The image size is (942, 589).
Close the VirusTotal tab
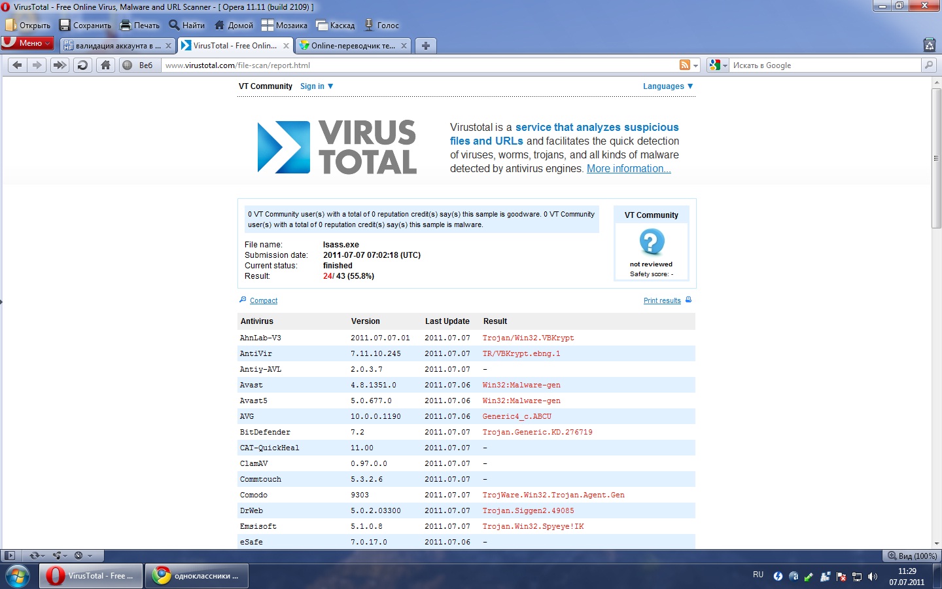tap(286, 46)
